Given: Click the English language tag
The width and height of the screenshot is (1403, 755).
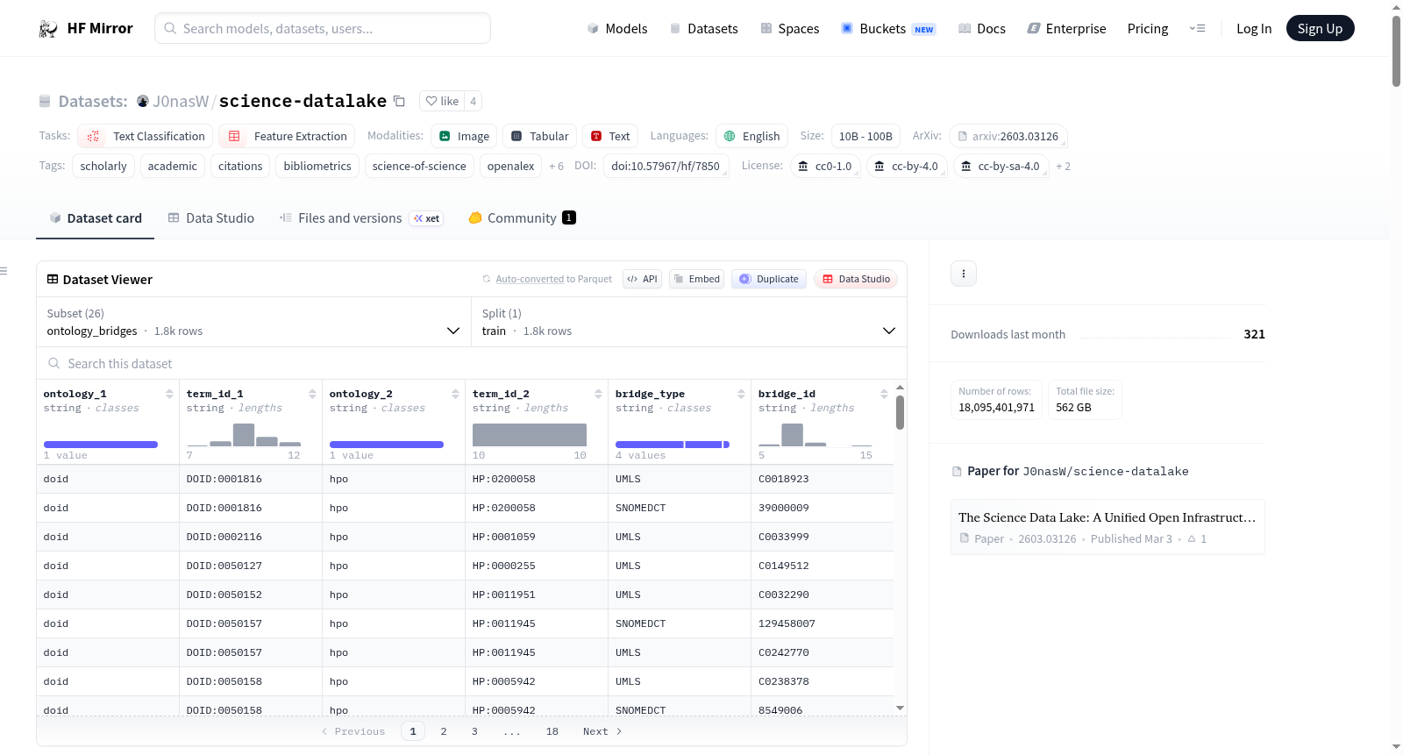Looking at the screenshot, I should pyautogui.click(x=752, y=136).
